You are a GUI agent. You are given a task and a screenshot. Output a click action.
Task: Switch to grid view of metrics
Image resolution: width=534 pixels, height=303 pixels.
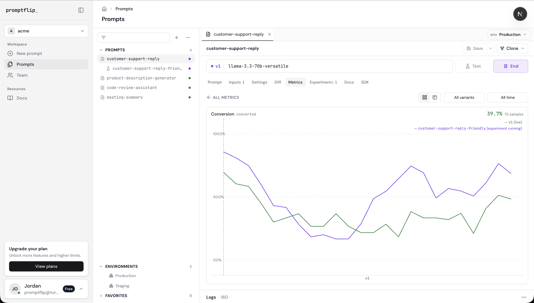point(424,97)
